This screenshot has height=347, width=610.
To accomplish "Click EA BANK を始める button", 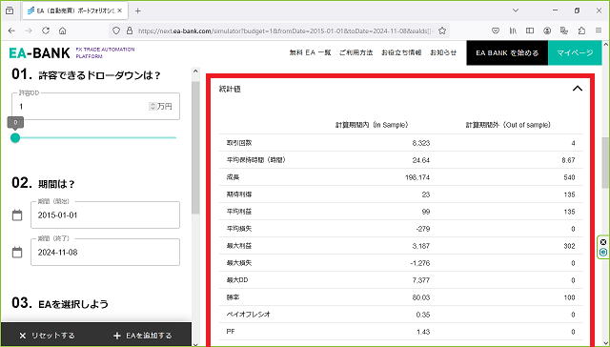I will 507,52.
